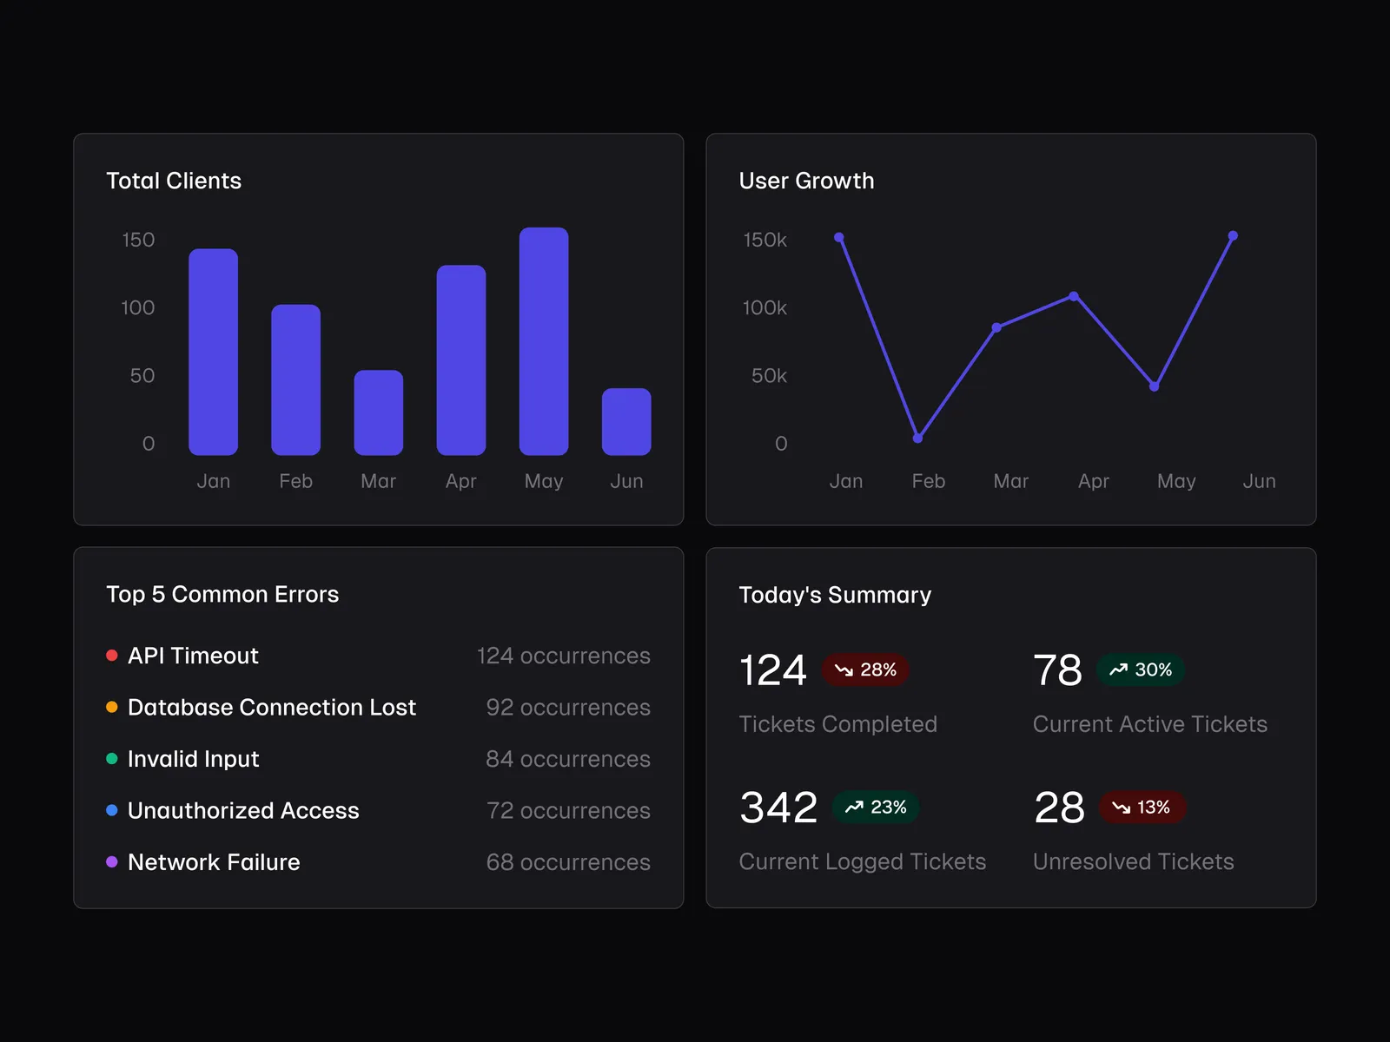Open the Network Failure error entry
This screenshot has width=1390, height=1042.
(x=214, y=861)
